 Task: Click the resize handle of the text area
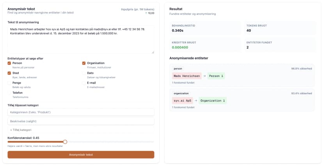coord(153,52)
